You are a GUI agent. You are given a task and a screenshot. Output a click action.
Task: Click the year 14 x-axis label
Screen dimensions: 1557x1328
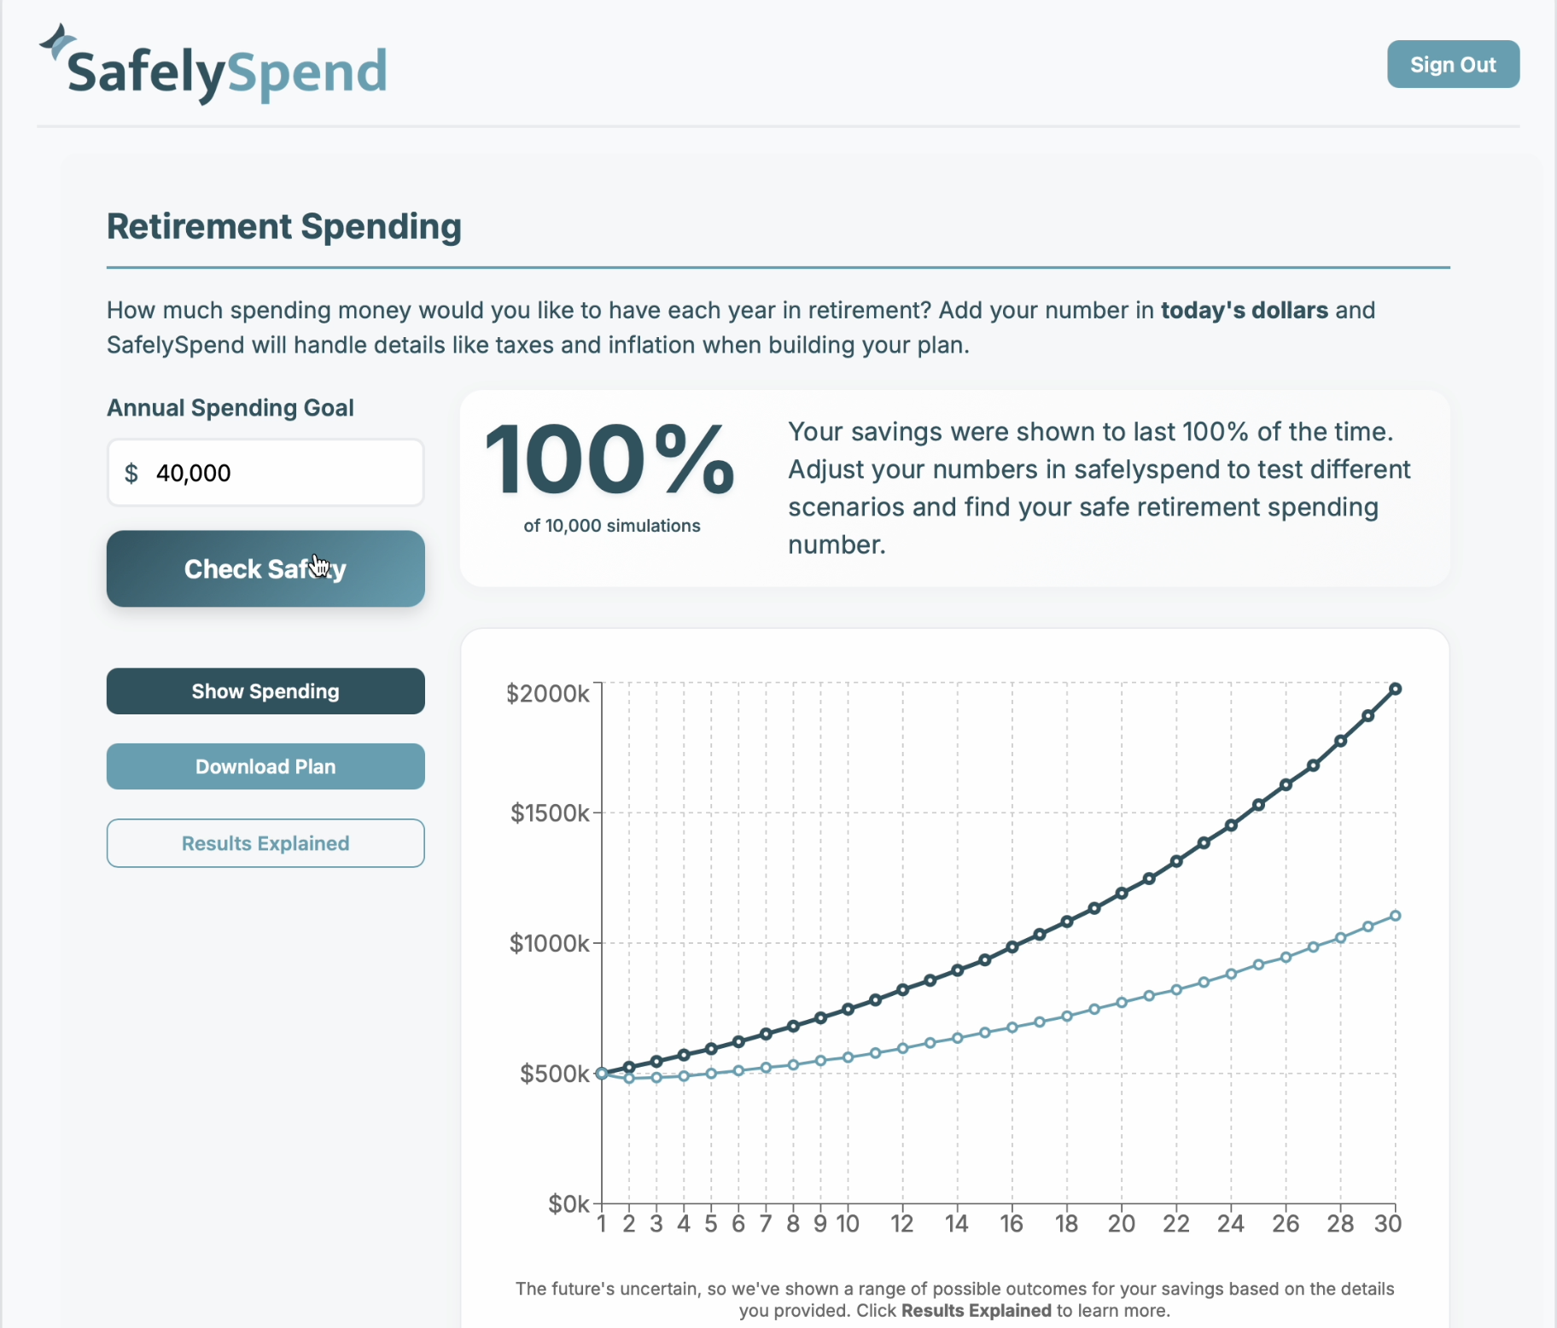[x=957, y=1223]
